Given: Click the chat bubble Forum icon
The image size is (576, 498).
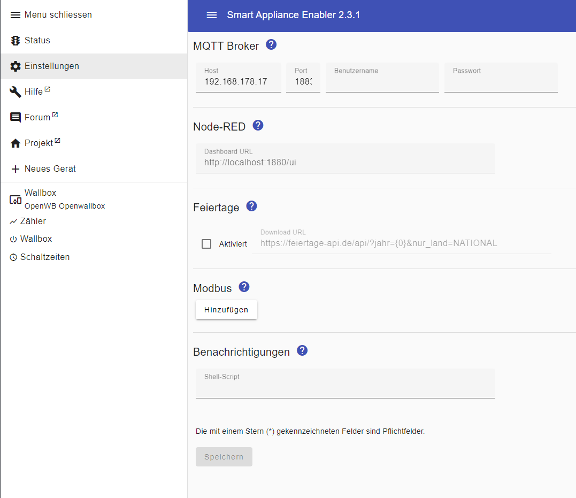Looking at the screenshot, I should [x=16, y=118].
